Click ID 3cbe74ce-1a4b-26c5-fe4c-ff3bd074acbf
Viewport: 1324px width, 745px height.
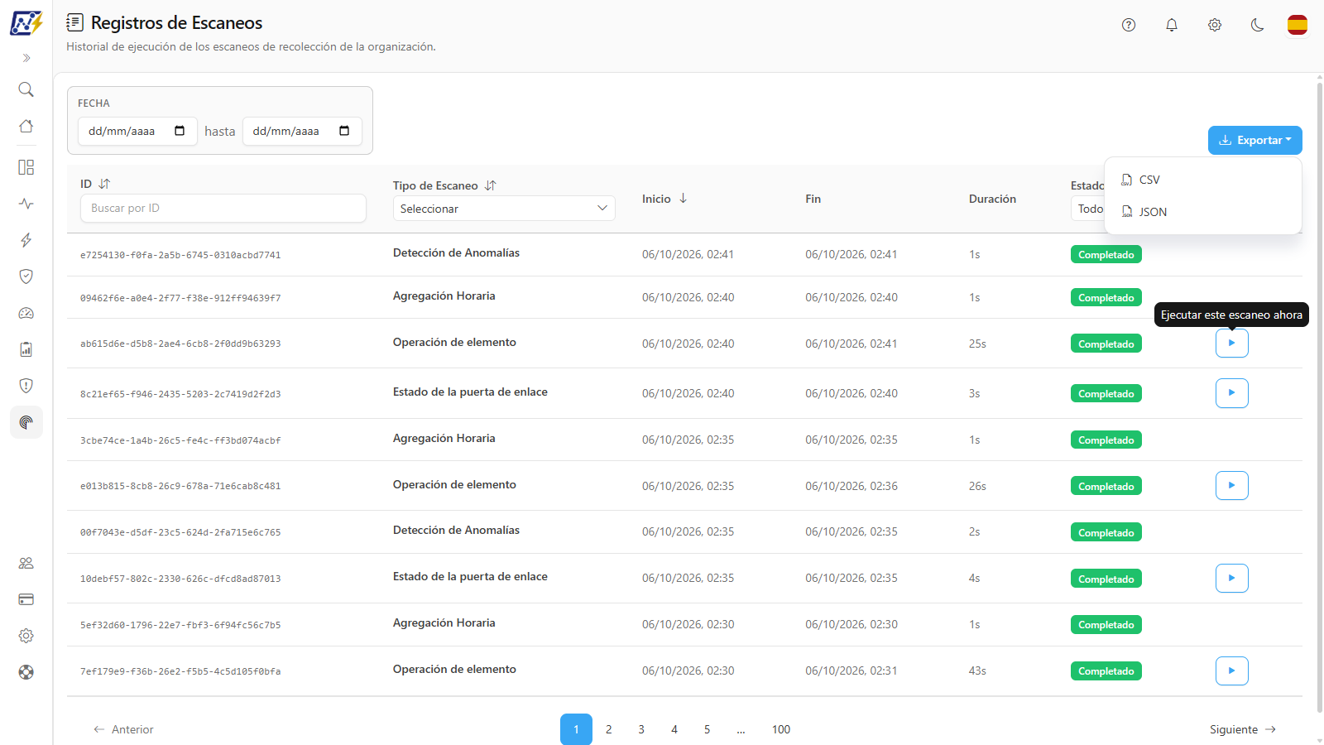pos(180,440)
